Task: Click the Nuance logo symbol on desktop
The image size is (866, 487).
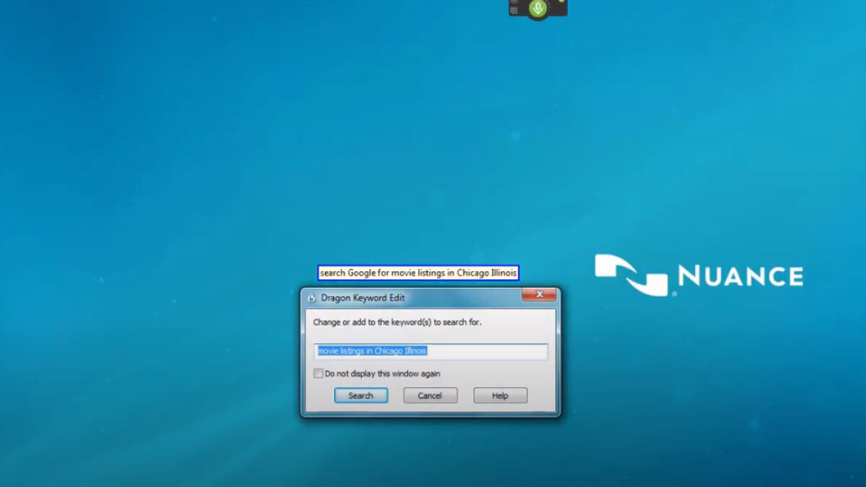Action: click(631, 275)
